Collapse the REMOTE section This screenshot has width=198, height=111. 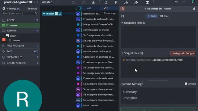[20, 31]
